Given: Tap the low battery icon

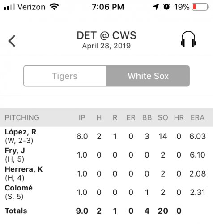Looking at the screenshot, I should pyautogui.click(x=200, y=7).
